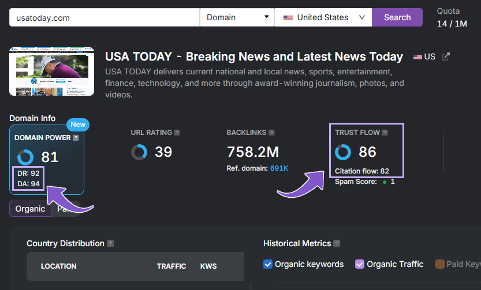Click the Citation flow: 82 text
This screenshot has height=290, width=481.
362,171
